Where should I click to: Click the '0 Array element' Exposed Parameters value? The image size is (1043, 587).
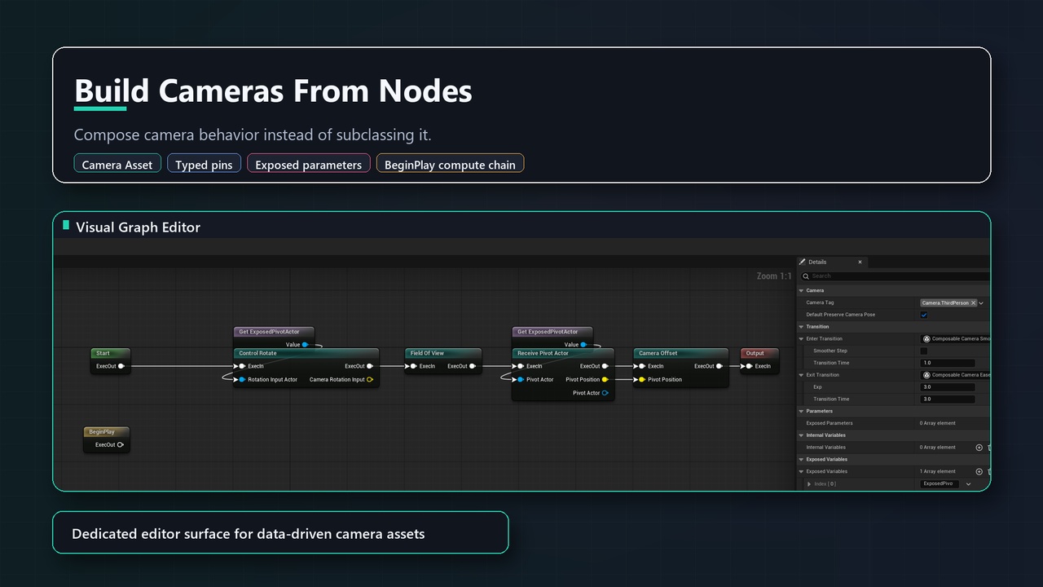coord(939,423)
